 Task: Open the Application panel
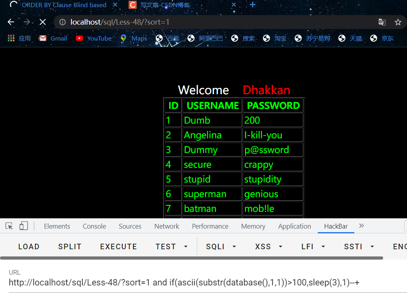pos(295,226)
